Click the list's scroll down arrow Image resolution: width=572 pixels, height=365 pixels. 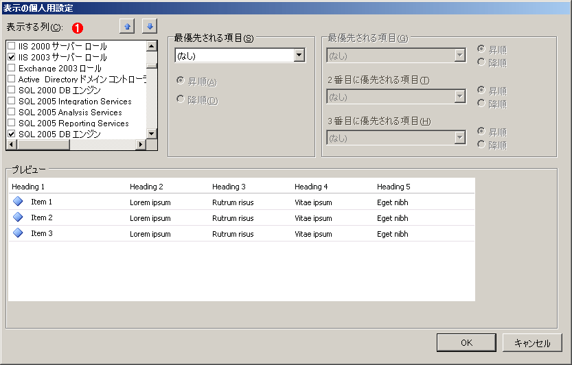pos(151,134)
